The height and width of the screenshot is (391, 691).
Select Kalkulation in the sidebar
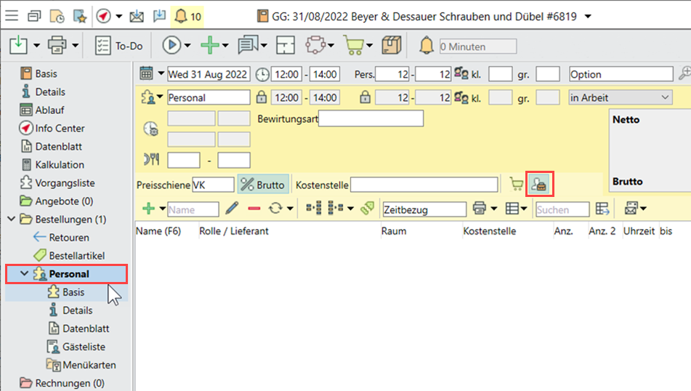[x=60, y=164]
